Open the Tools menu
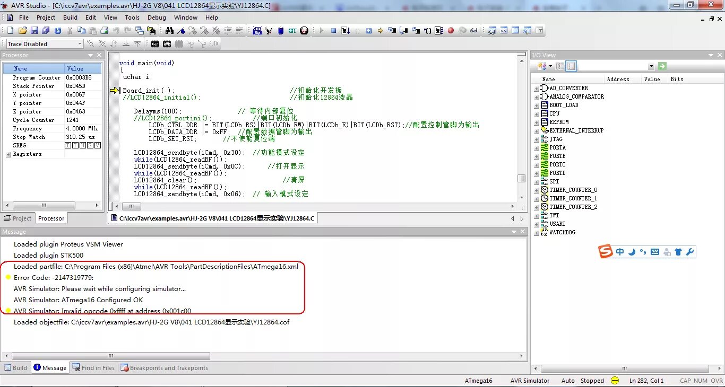725x387 pixels. point(132,17)
